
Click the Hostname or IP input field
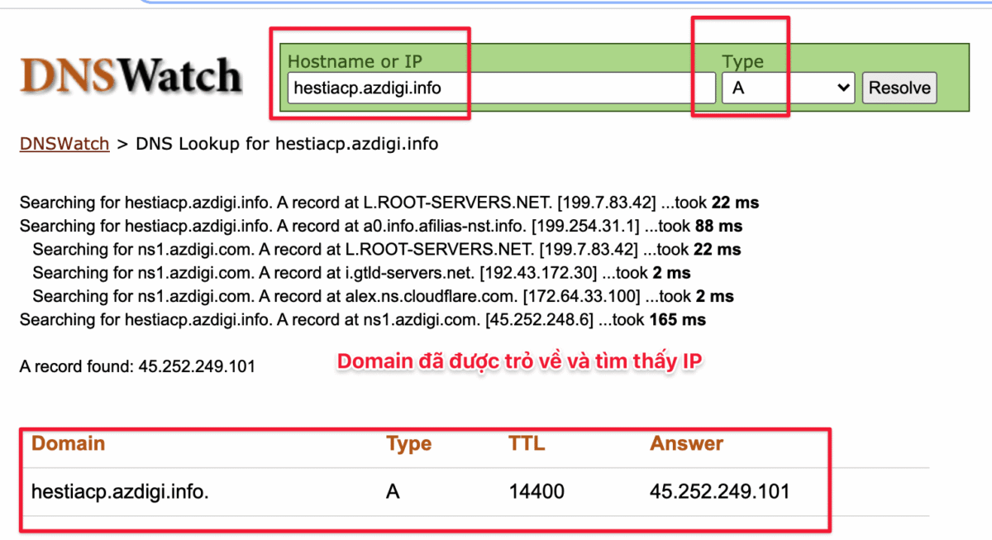click(x=500, y=88)
